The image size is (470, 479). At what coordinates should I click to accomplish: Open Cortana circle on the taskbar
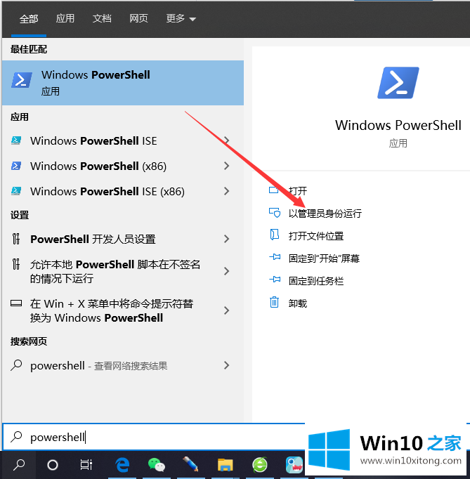point(53,465)
